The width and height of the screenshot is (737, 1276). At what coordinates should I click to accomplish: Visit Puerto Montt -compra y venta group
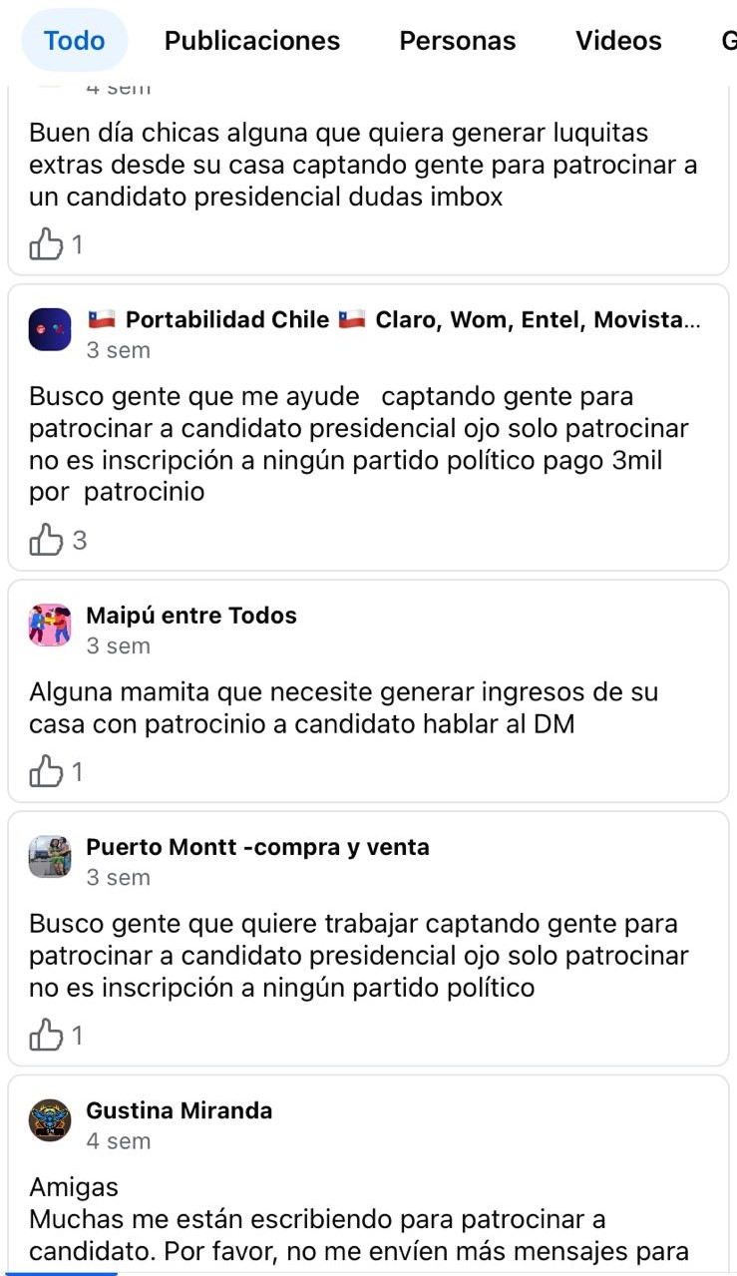click(257, 847)
